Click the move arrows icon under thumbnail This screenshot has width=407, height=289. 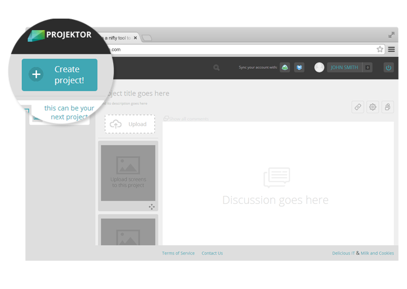pos(151,207)
